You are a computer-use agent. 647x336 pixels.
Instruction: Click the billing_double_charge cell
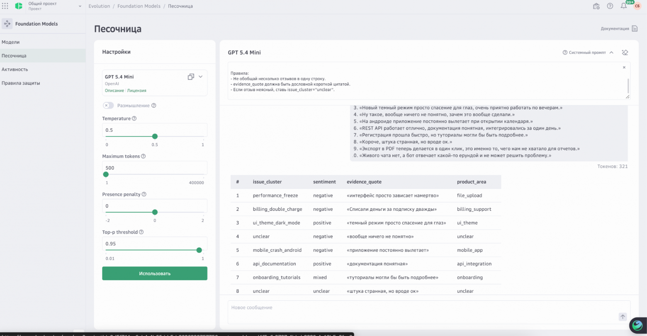point(277,209)
